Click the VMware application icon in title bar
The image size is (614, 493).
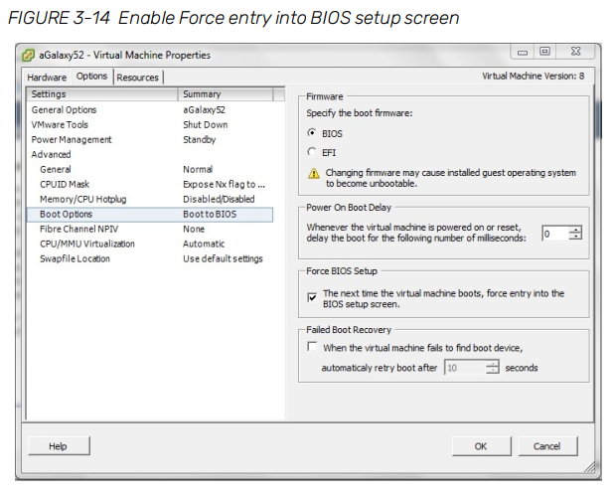tap(28, 56)
